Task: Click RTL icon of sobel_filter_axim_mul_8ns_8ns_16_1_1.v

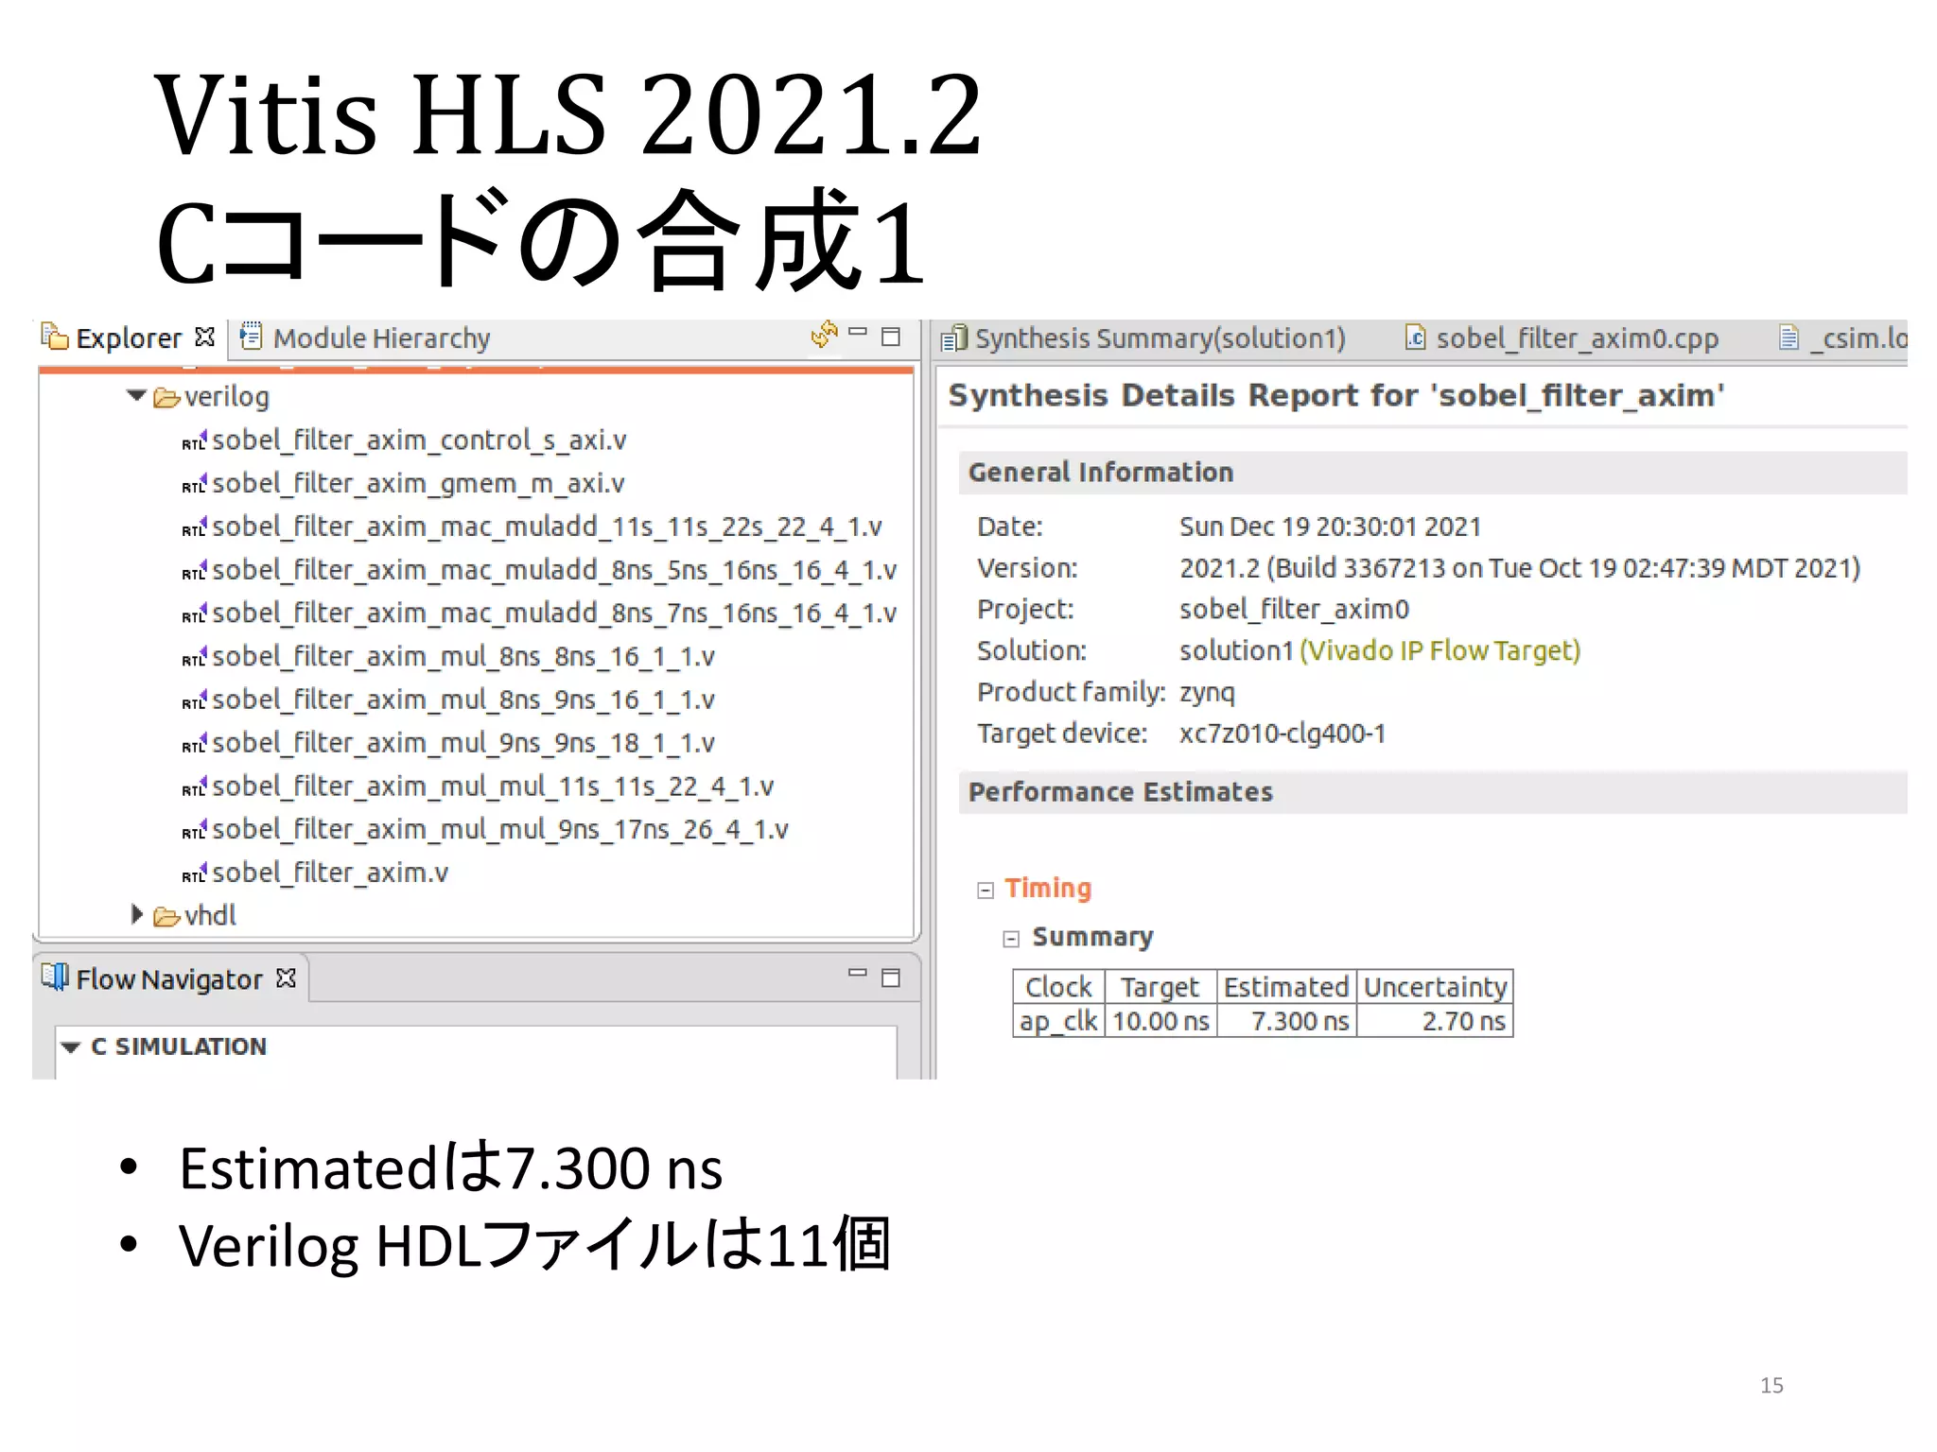Action: [194, 658]
